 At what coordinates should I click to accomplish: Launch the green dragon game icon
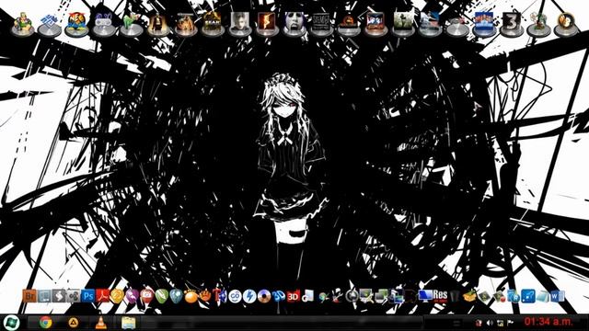point(131,24)
